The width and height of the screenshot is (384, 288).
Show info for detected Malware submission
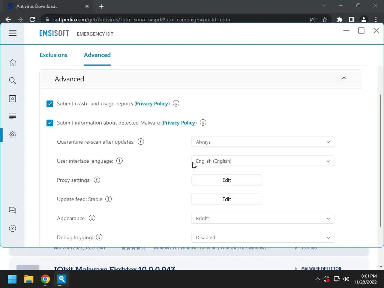[203, 123]
